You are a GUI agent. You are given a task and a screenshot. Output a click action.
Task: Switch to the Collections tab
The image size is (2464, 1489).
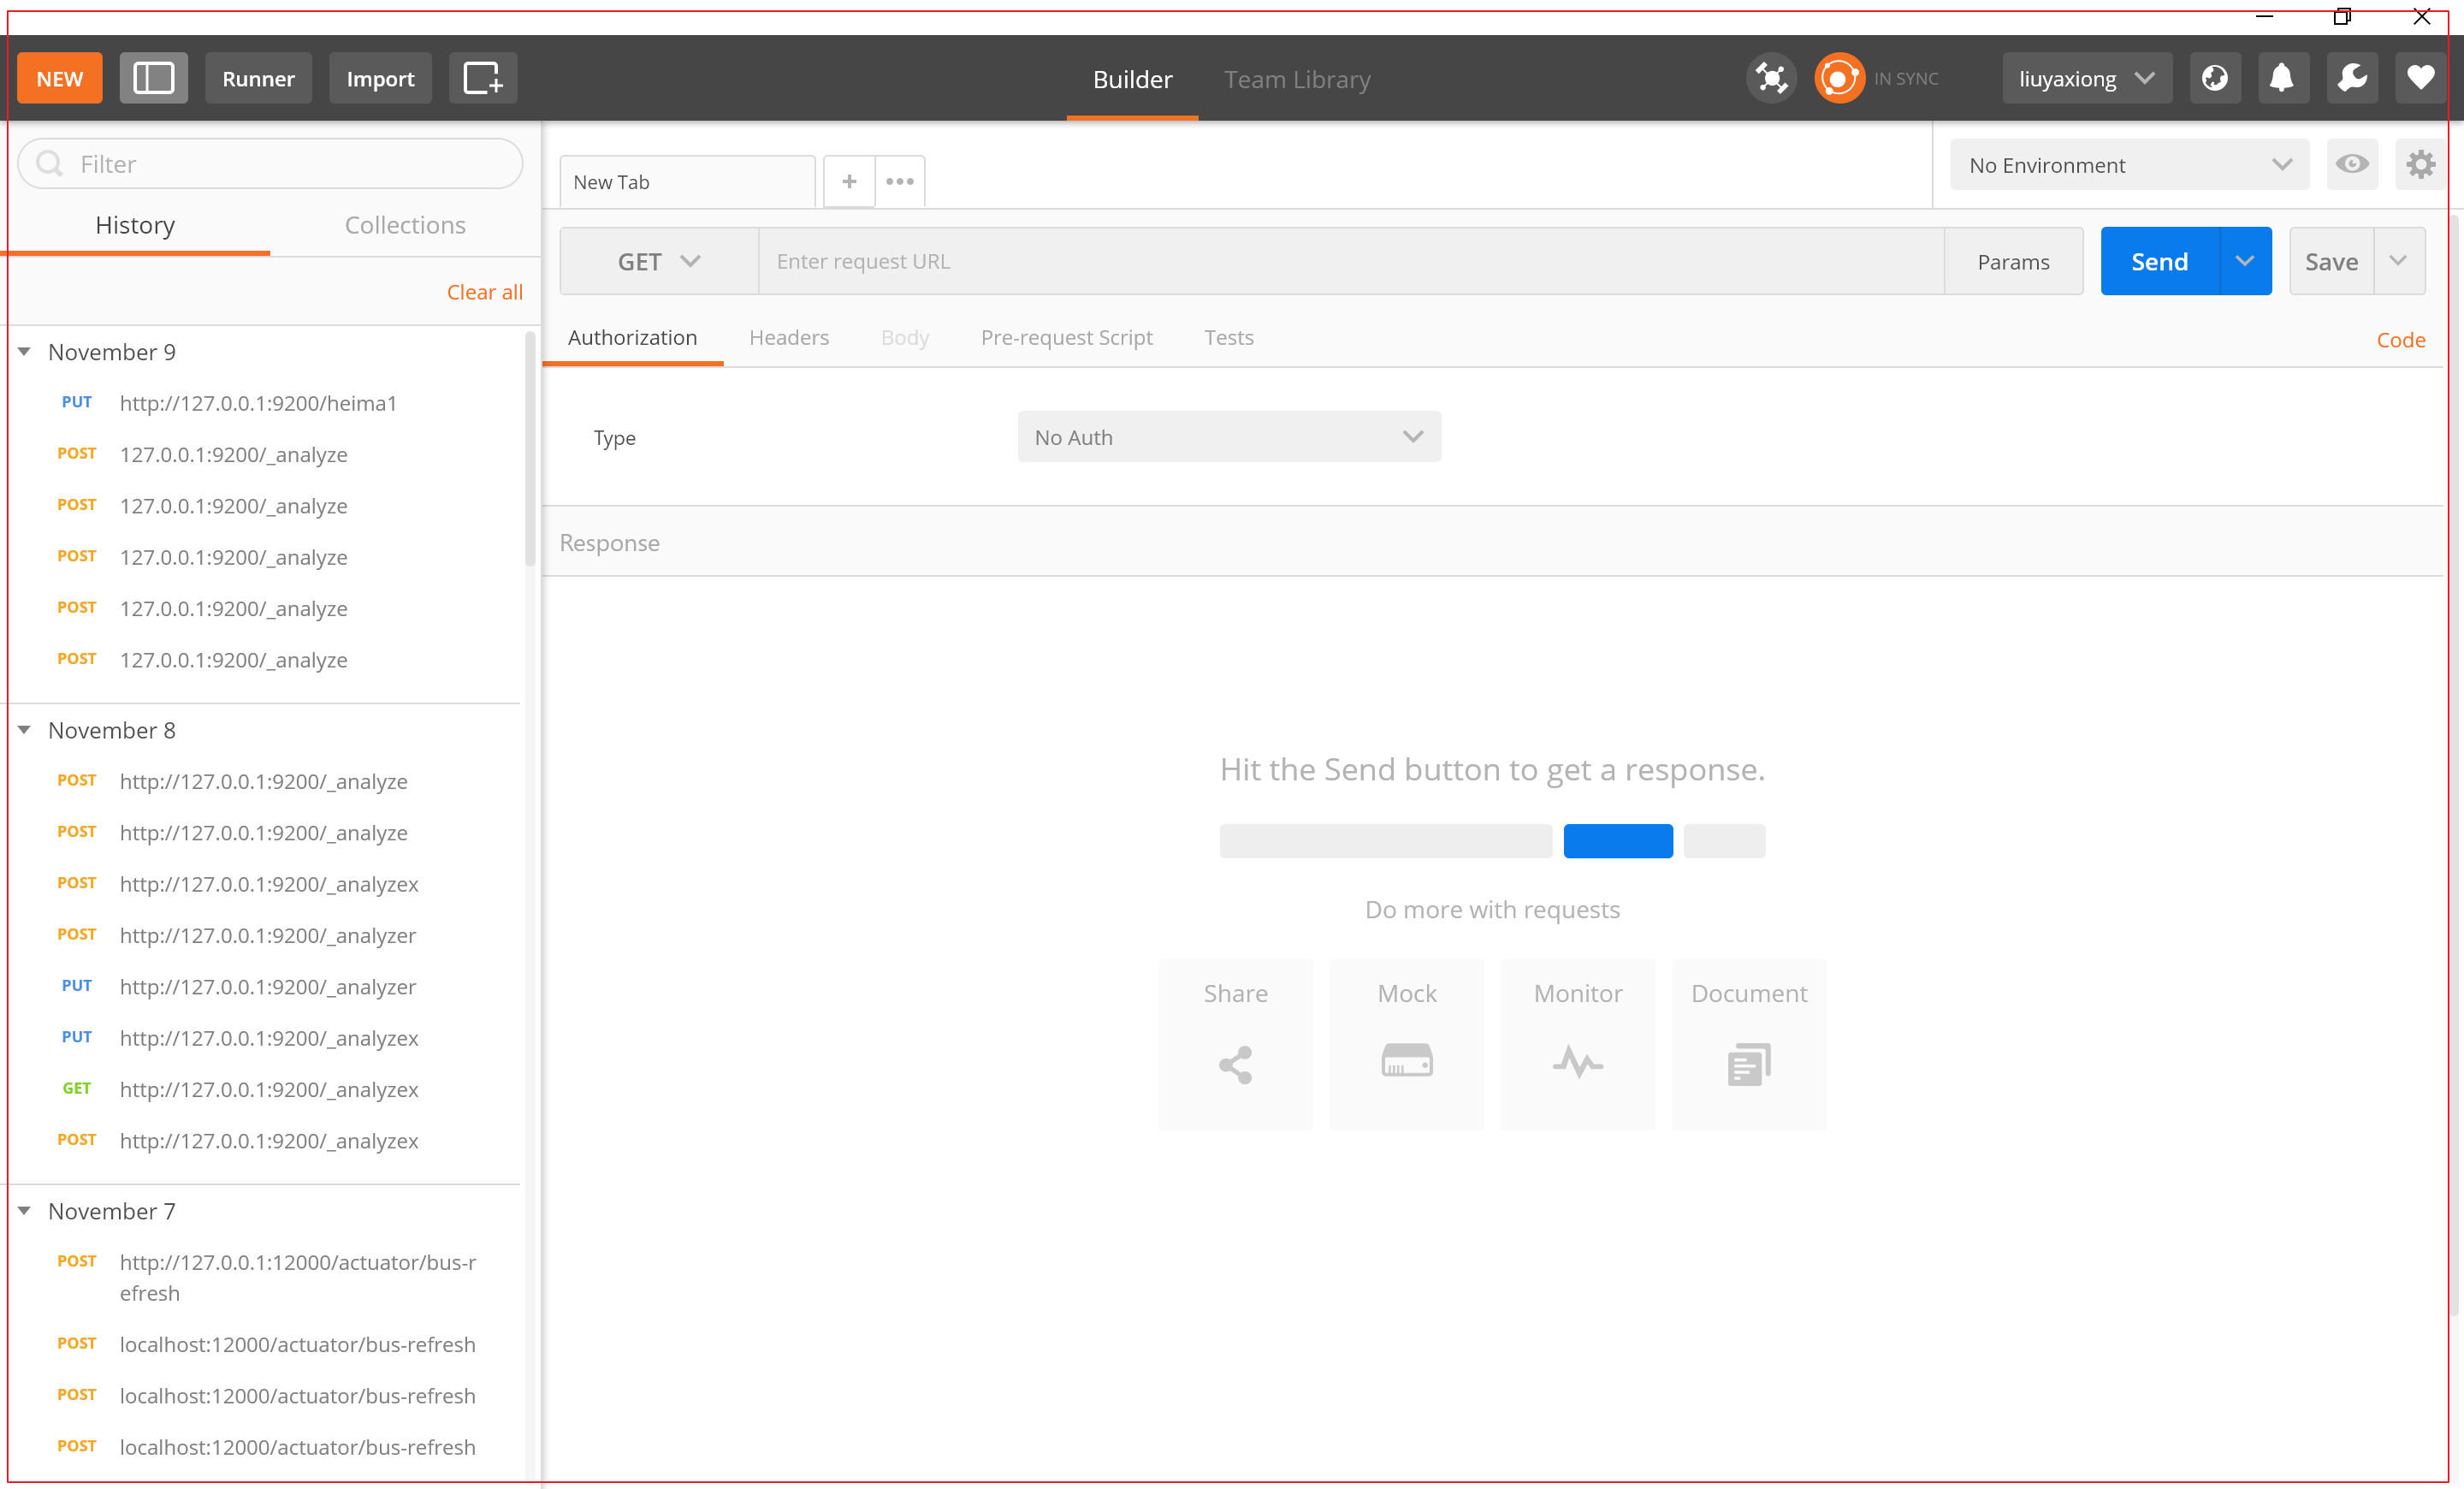coord(405,225)
